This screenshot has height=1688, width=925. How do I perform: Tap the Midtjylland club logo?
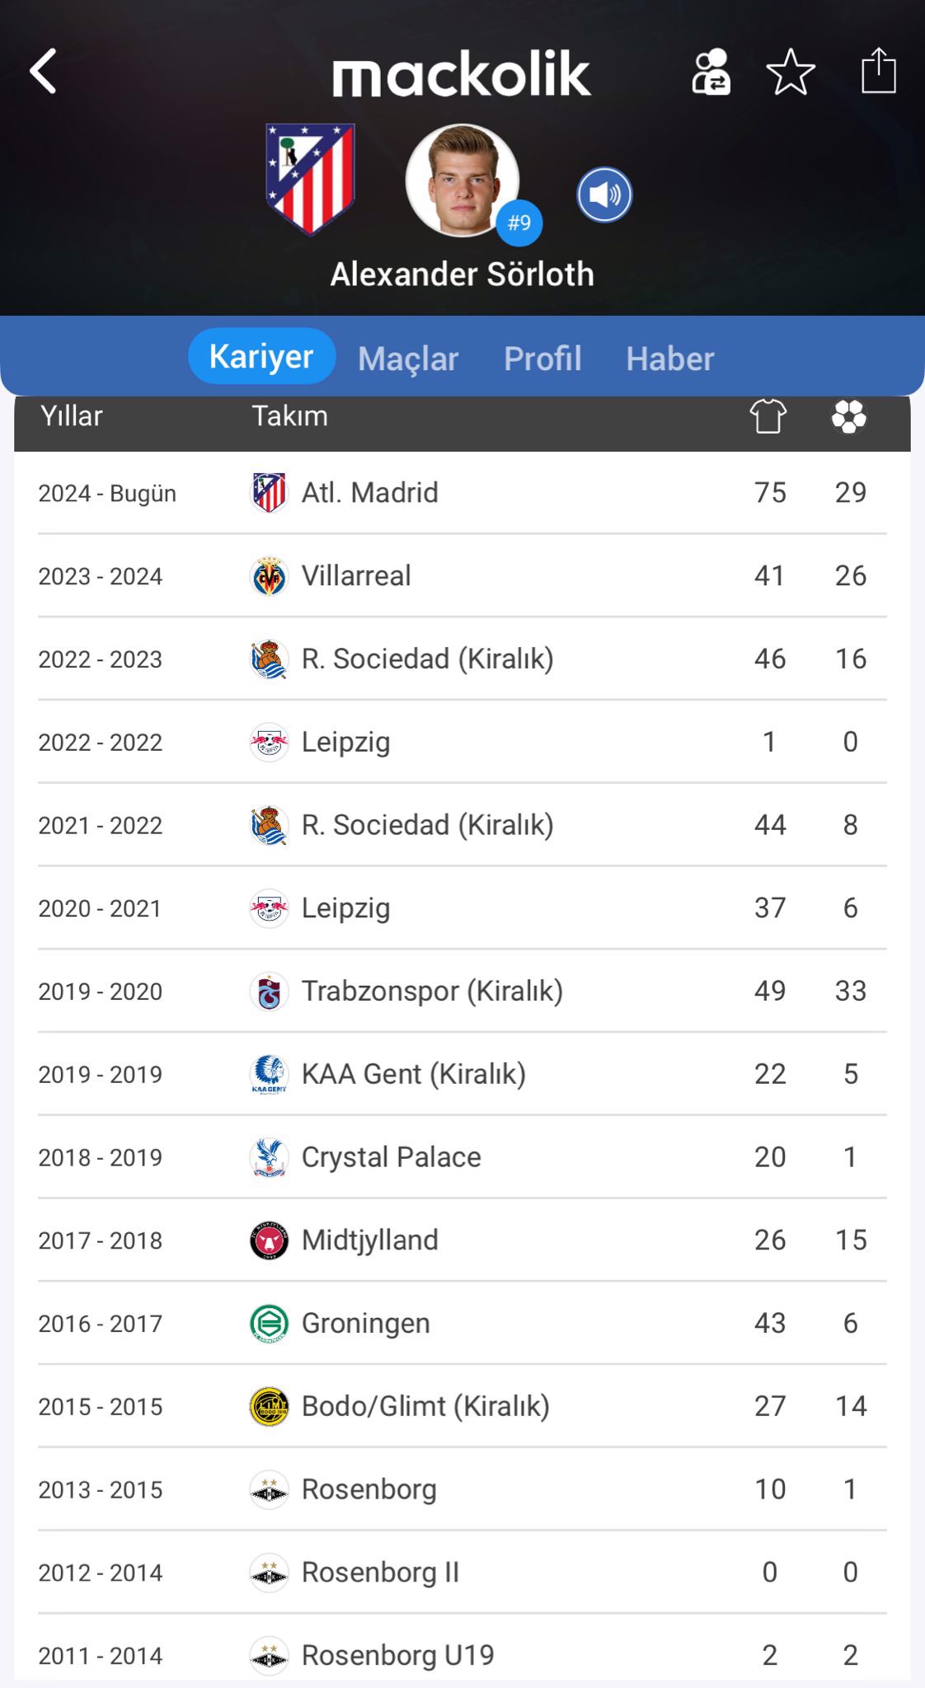click(x=269, y=1240)
